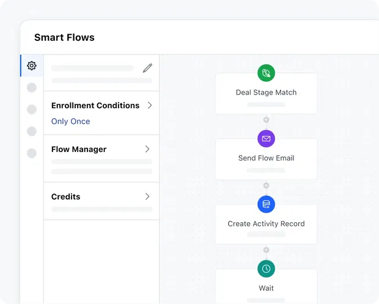Viewport: 379px width, 304px height.
Task: Open the Enrollment Conditions section
Action: (95, 106)
